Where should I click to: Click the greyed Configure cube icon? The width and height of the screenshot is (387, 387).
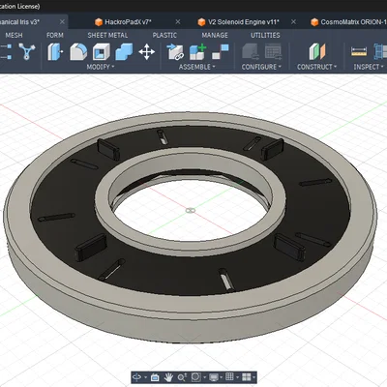point(251,52)
